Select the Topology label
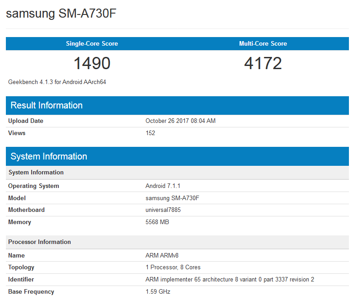Screen dimensions: 353x300 21,267
